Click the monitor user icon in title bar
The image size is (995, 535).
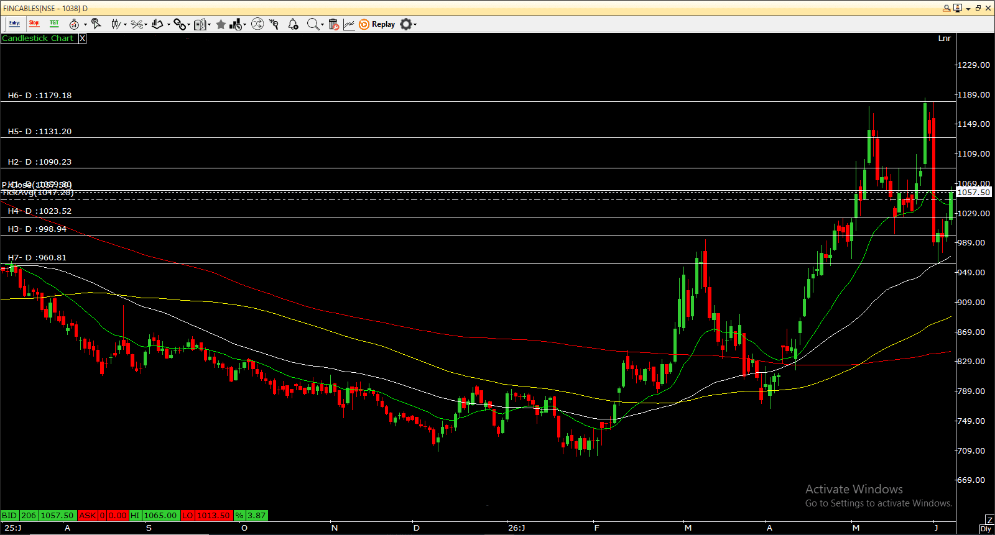point(958,8)
